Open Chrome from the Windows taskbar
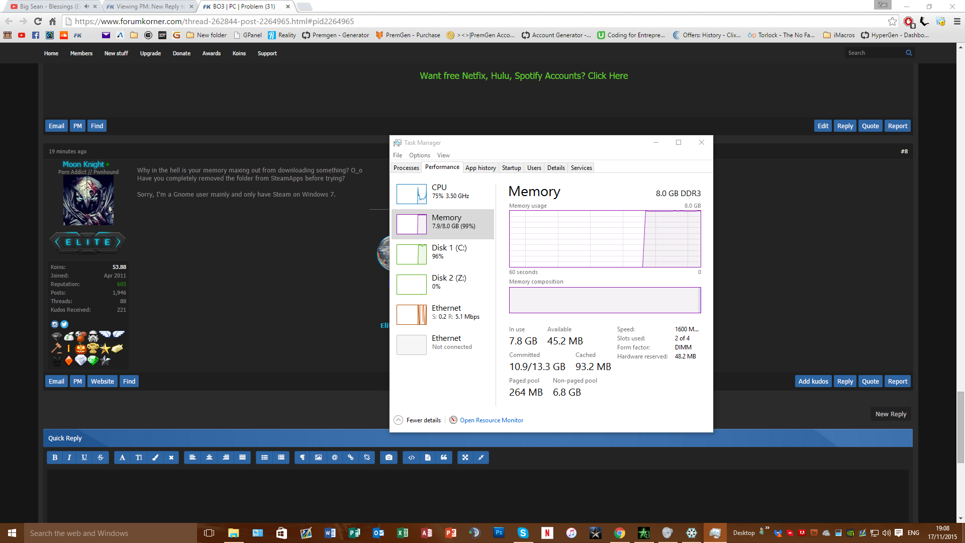 pos(619,533)
